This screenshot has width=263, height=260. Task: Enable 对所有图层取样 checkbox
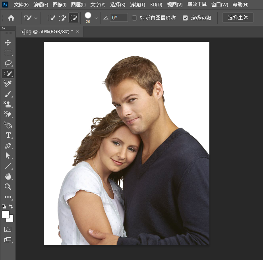tap(134, 18)
